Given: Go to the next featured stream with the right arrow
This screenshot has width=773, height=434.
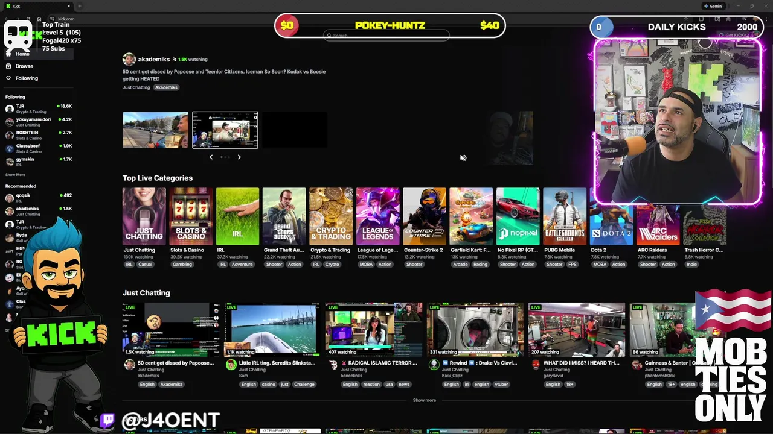Looking at the screenshot, I should [x=239, y=157].
